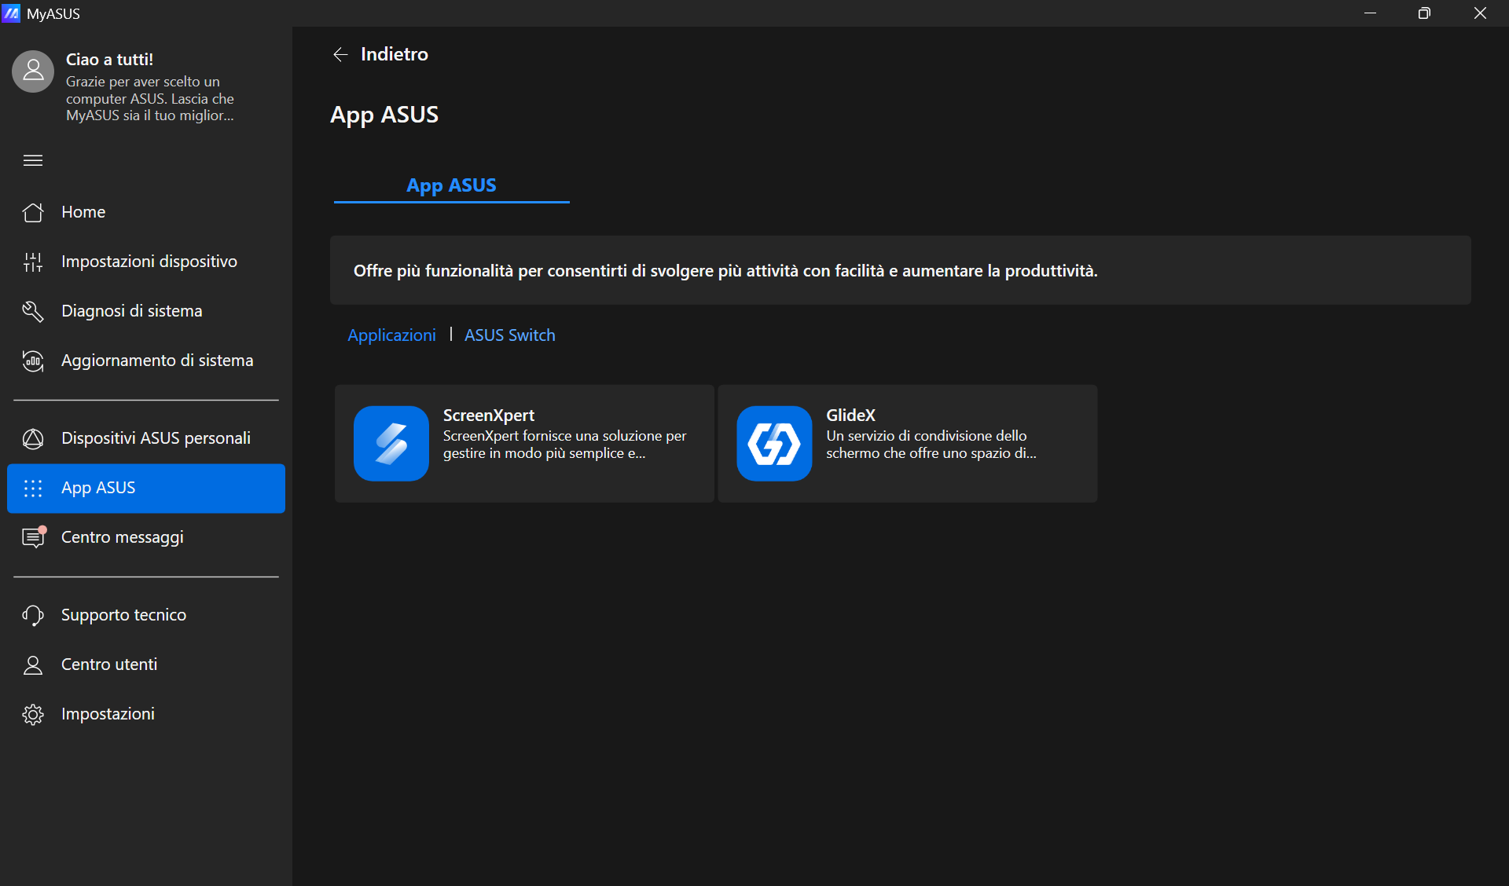The width and height of the screenshot is (1509, 886).
Task: Go to Aggiornamento di sistema
Action: point(146,361)
